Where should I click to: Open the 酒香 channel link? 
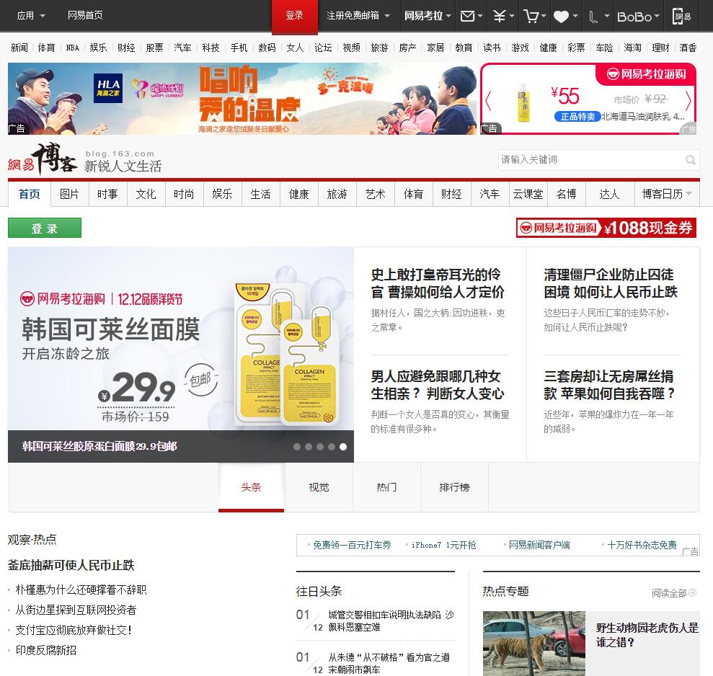(688, 48)
